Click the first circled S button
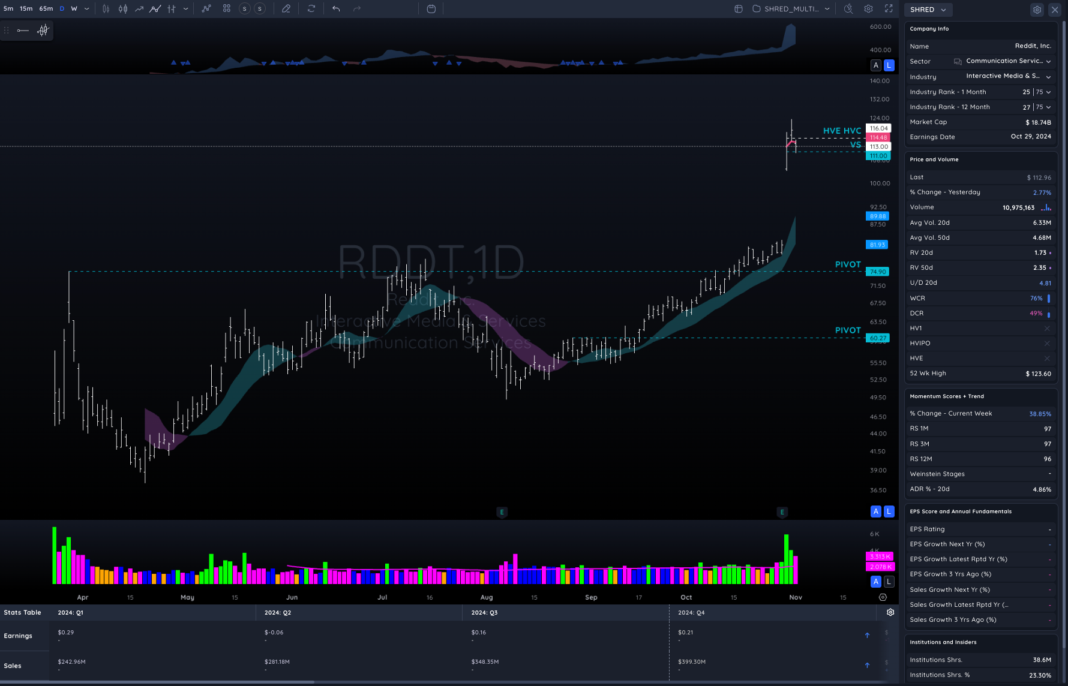The image size is (1068, 686). click(x=244, y=9)
